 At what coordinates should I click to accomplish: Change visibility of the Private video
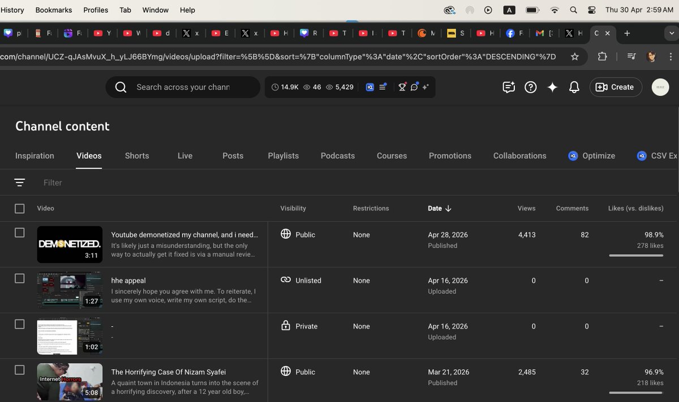tap(299, 326)
